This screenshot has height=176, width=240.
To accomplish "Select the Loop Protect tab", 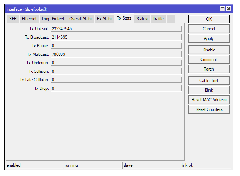I will pos(53,19).
